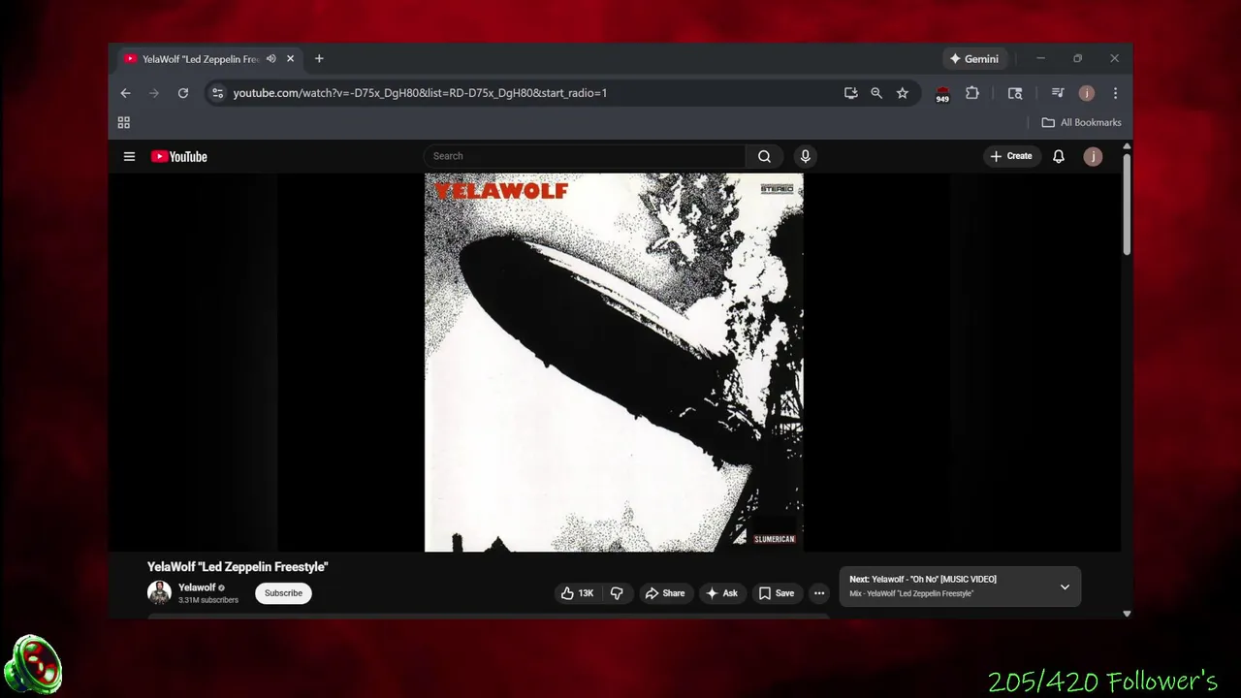The height and width of the screenshot is (698, 1241).
Task: Click the Yelawolf channel avatar
Action: pyautogui.click(x=159, y=592)
